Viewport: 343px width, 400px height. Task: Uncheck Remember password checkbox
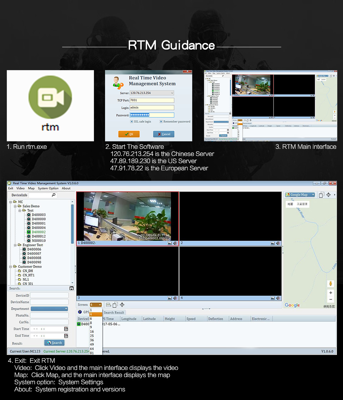tap(161, 122)
